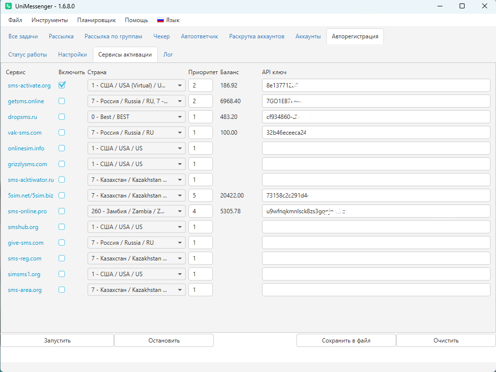Open the sms-activate.org link
Screen dimensions: 496x372
coord(29,86)
